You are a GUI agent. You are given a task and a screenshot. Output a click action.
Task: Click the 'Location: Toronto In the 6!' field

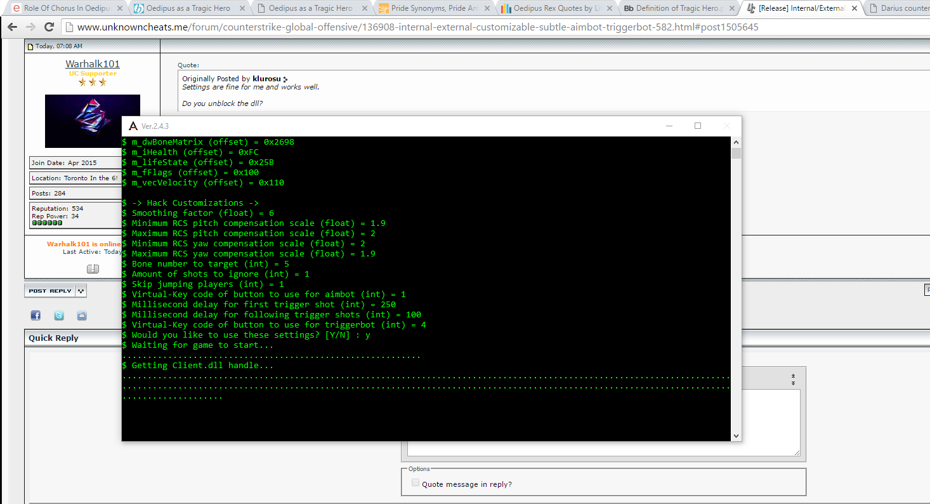click(75, 178)
